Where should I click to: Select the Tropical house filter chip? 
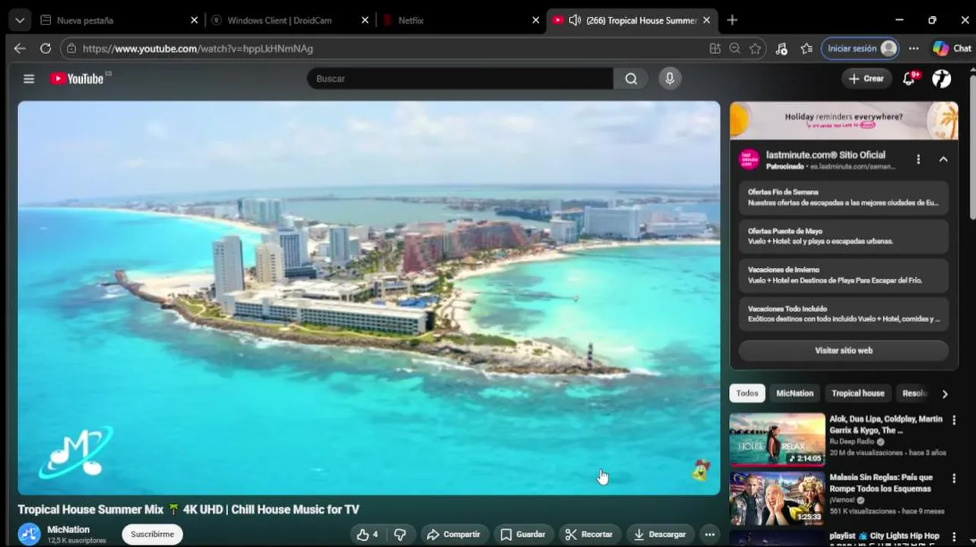tap(857, 394)
